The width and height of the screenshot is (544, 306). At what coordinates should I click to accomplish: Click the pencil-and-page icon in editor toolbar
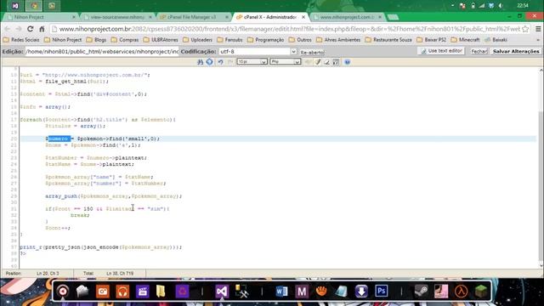click(x=326, y=62)
